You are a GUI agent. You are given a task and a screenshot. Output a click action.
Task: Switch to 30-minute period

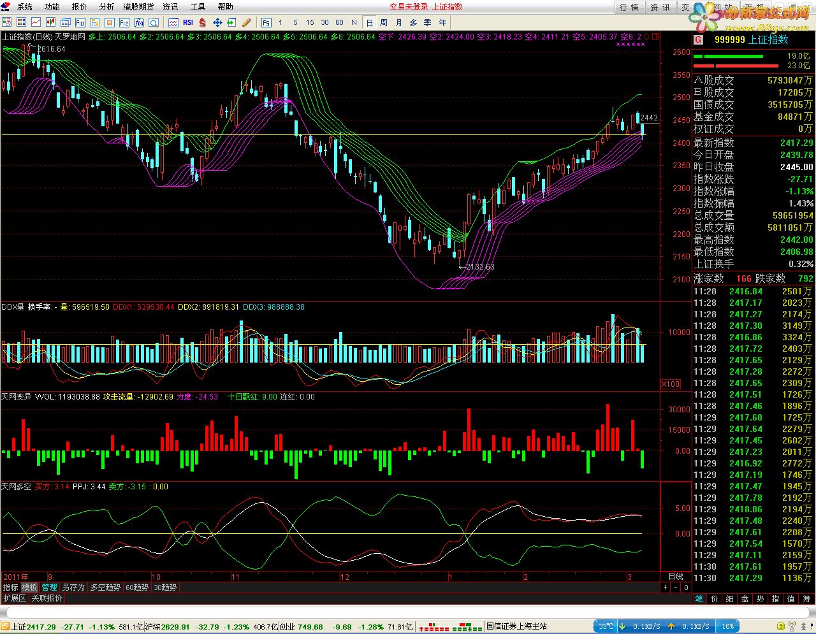point(324,22)
